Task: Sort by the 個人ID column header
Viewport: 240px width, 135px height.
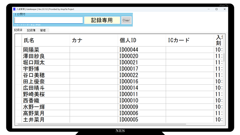Action: pos(142,40)
